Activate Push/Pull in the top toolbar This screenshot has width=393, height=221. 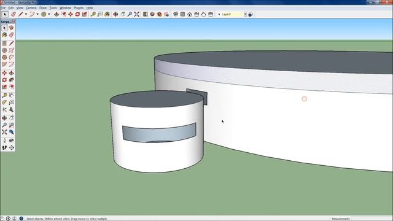click(x=56, y=14)
